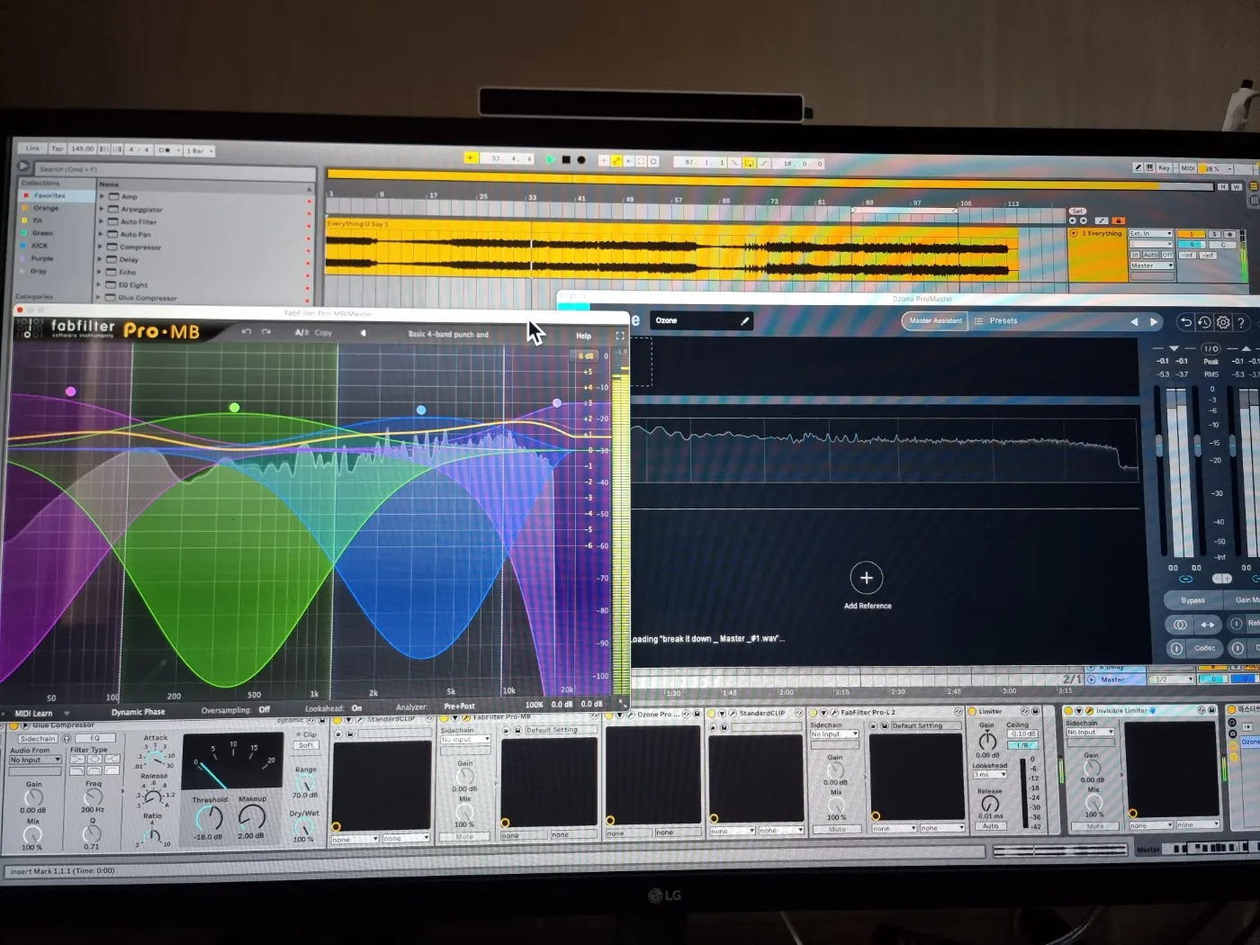
Task: Click the Ozone rename pencil icon
Action: pyautogui.click(x=745, y=320)
